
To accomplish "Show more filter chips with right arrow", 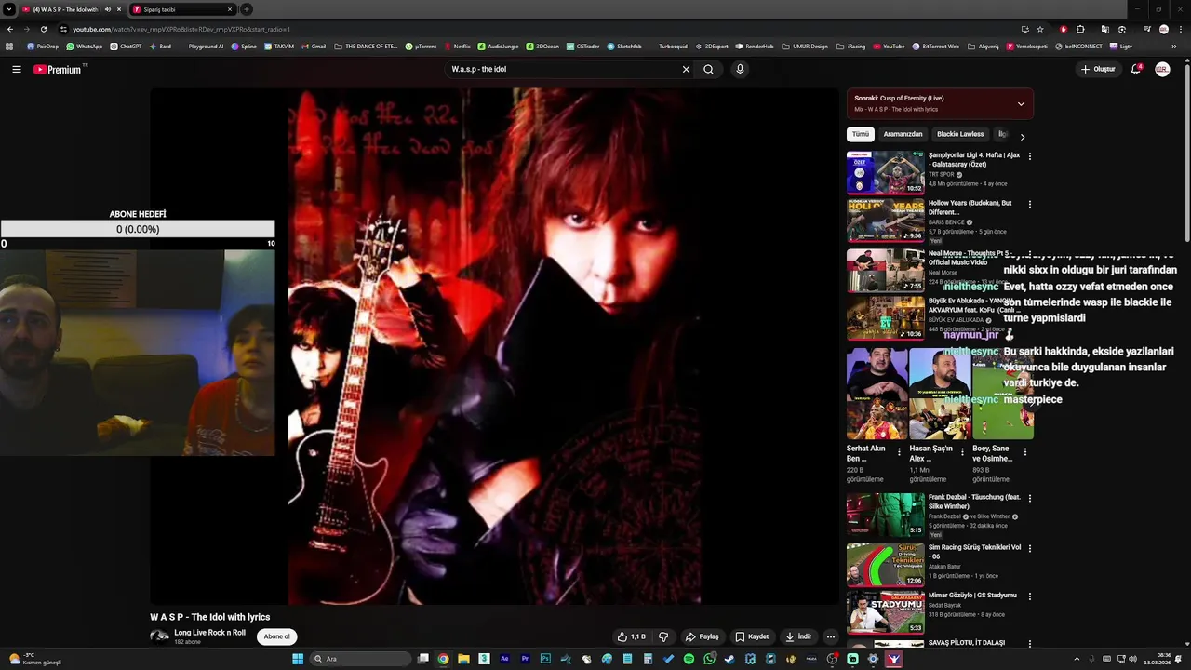I will 1023,137.
